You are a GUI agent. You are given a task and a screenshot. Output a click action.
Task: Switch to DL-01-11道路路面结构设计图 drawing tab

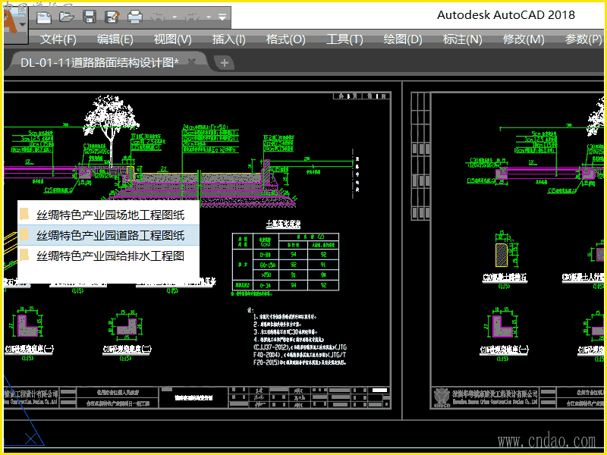coord(99,62)
